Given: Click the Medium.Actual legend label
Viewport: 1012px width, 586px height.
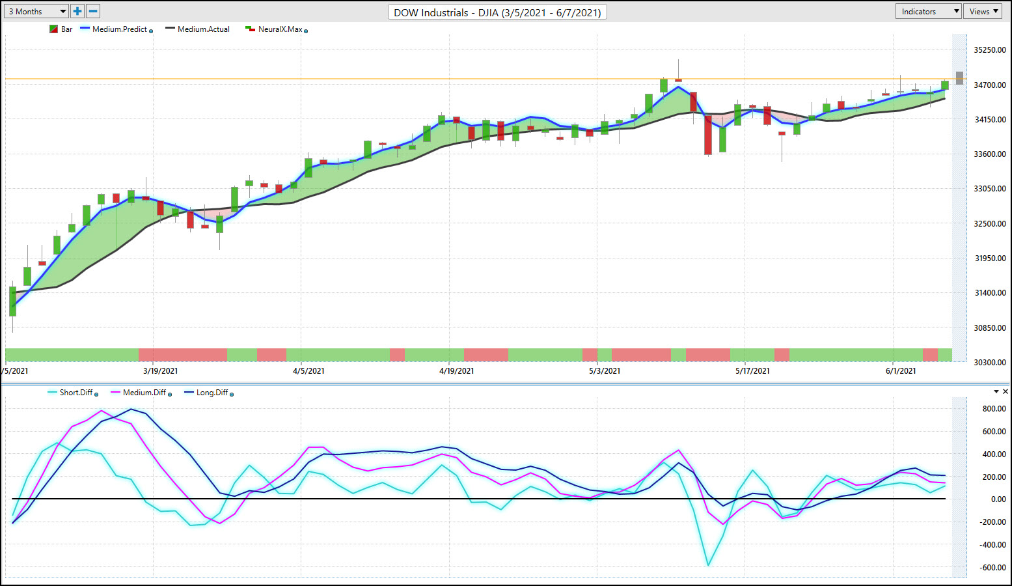Looking at the screenshot, I should click(x=204, y=29).
